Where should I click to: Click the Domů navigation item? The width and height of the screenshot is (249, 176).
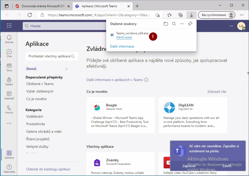tap(31, 69)
